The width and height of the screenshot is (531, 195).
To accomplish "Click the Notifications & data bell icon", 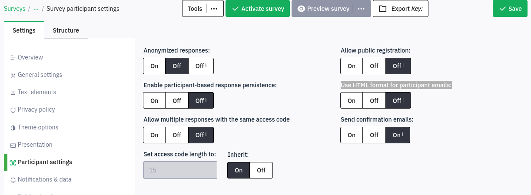I will click(x=13, y=180).
